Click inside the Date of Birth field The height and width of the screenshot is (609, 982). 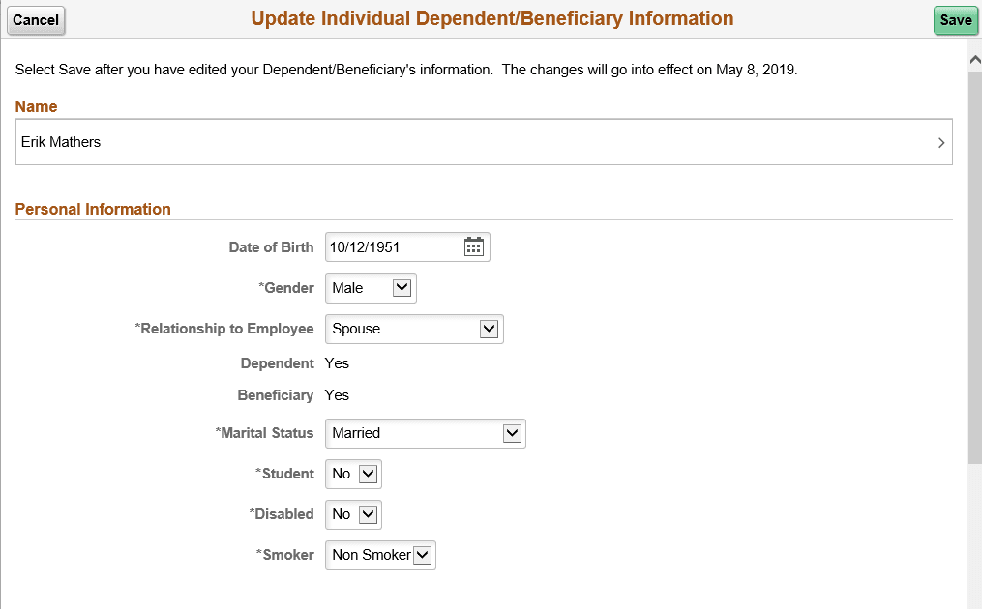(387, 246)
